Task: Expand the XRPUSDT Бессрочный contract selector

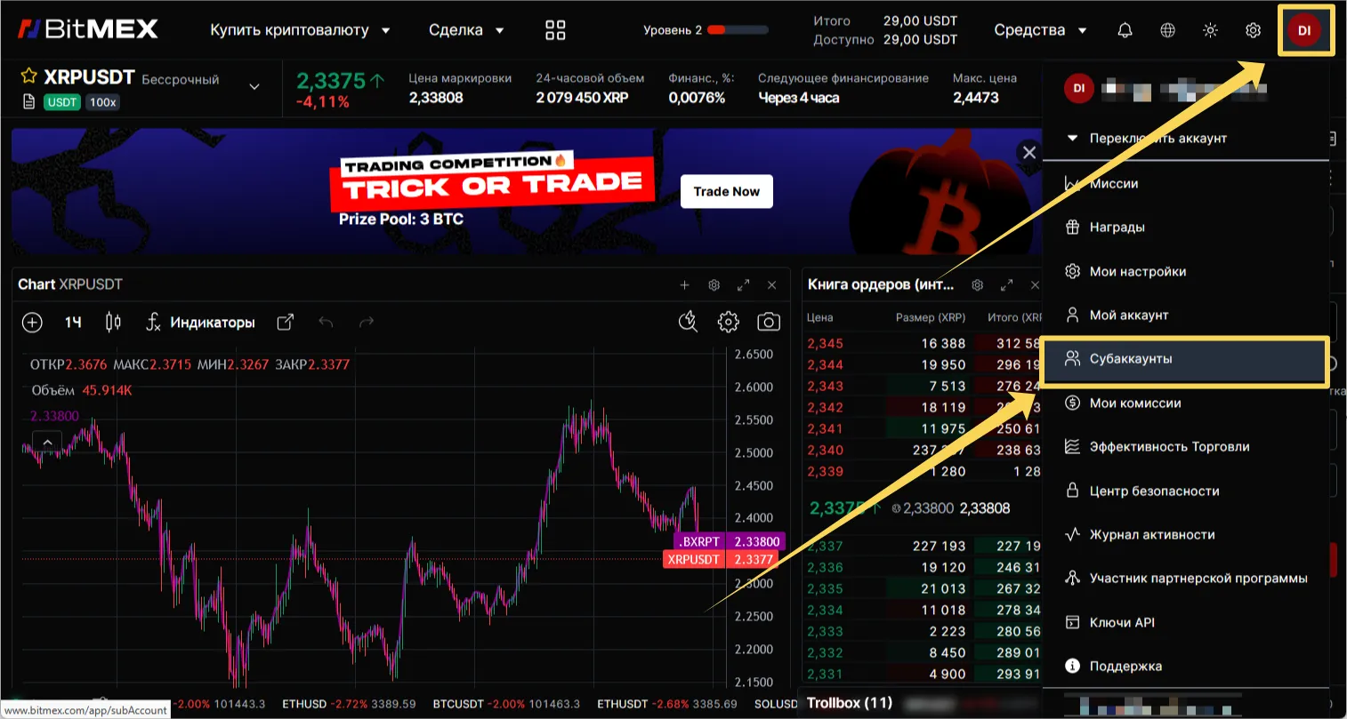Action: [254, 86]
